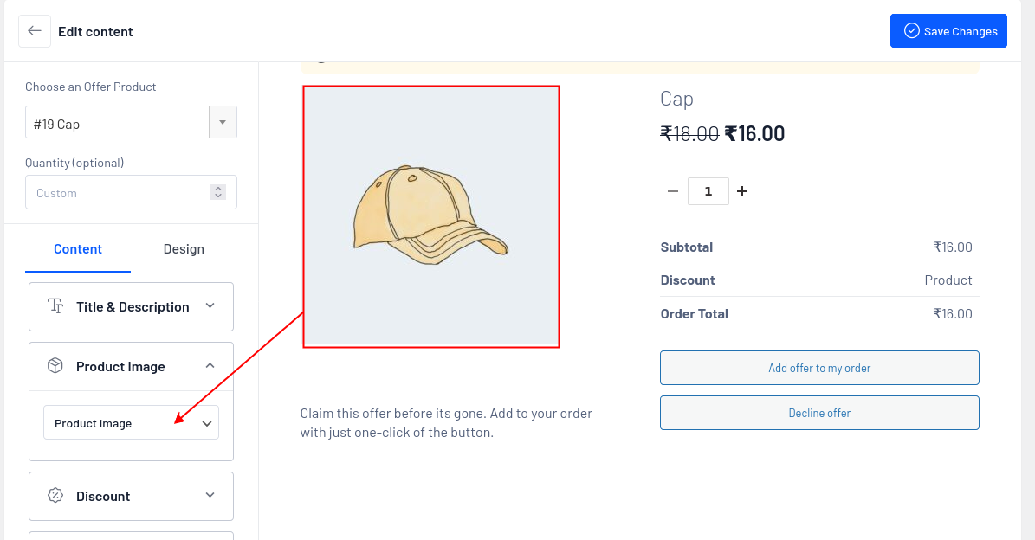This screenshot has height=540, width=1035.
Task: Click Add offer to my order
Action: (x=819, y=368)
